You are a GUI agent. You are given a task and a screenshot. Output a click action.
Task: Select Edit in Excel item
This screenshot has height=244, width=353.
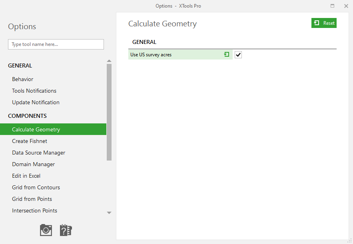pyautogui.click(x=26, y=176)
